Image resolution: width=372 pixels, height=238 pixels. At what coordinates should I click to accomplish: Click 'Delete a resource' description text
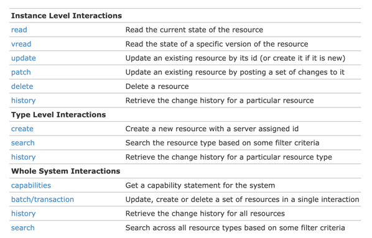(x=157, y=86)
